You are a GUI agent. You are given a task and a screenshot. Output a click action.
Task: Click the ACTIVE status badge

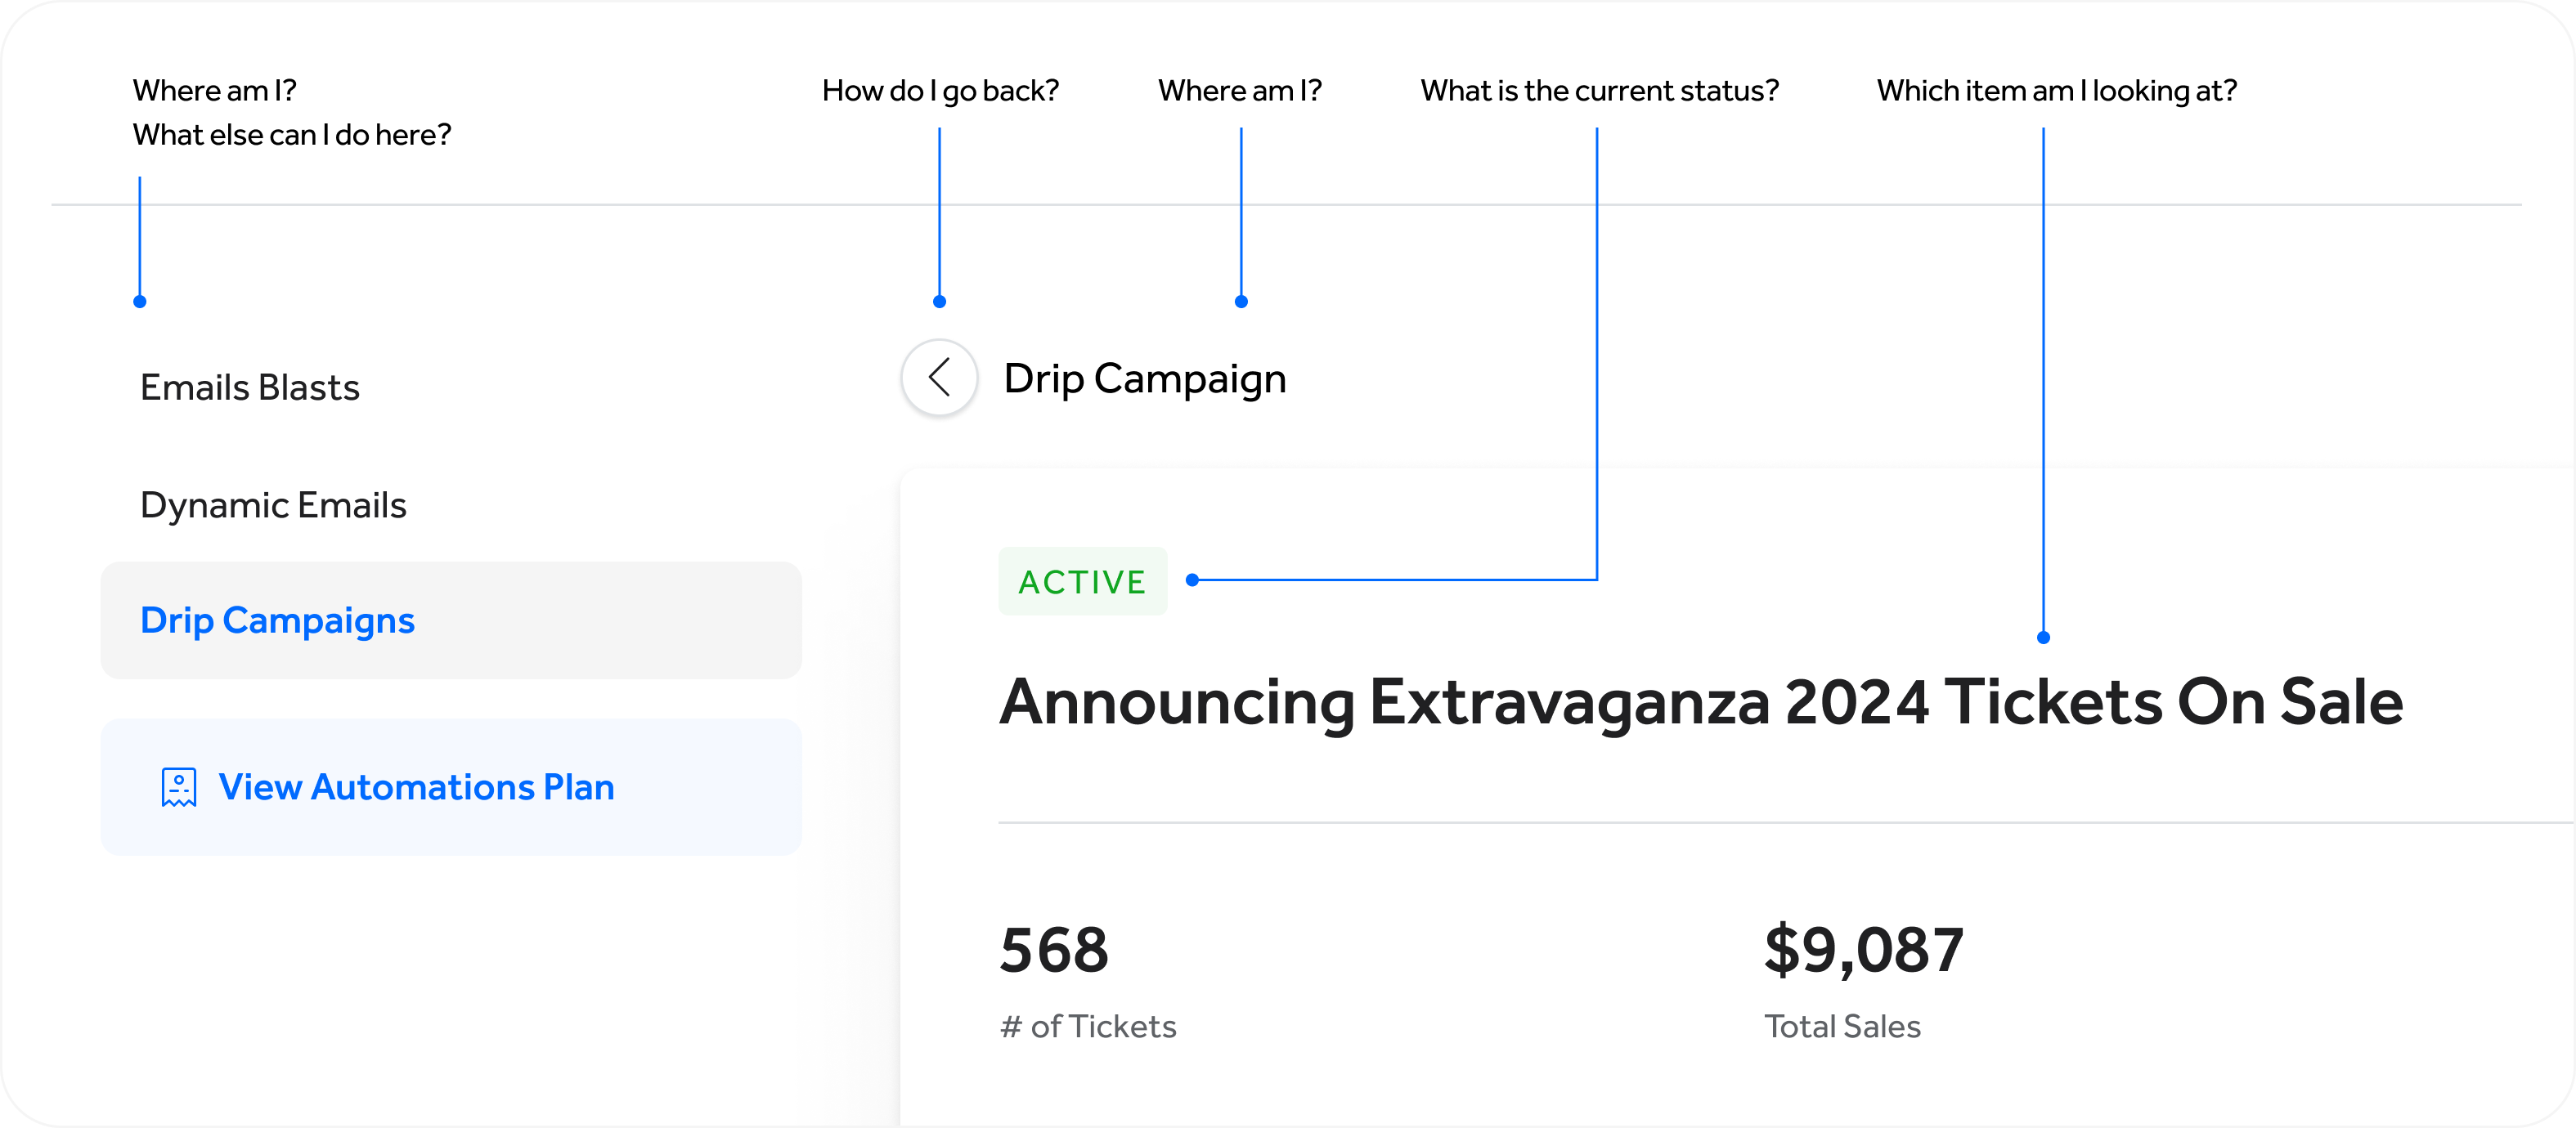click(x=1082, y=581)
